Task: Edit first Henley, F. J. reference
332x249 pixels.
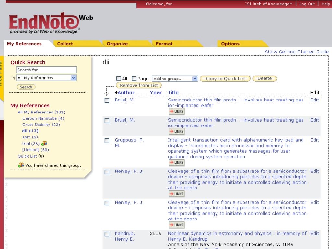Action: point(314,171)
